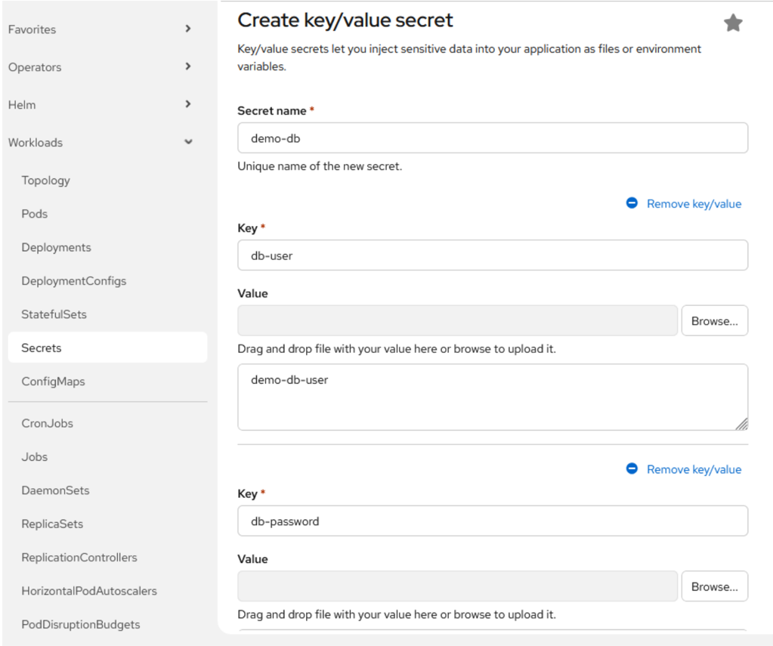Expand the Operators menu
Image resolution: width=773 pixels, height=646 pixels.
click(100, 67)
